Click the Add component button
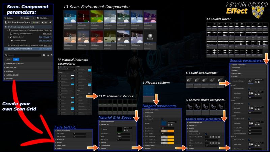The width and height of the screenshot is (270, 152). click(36, 22)
